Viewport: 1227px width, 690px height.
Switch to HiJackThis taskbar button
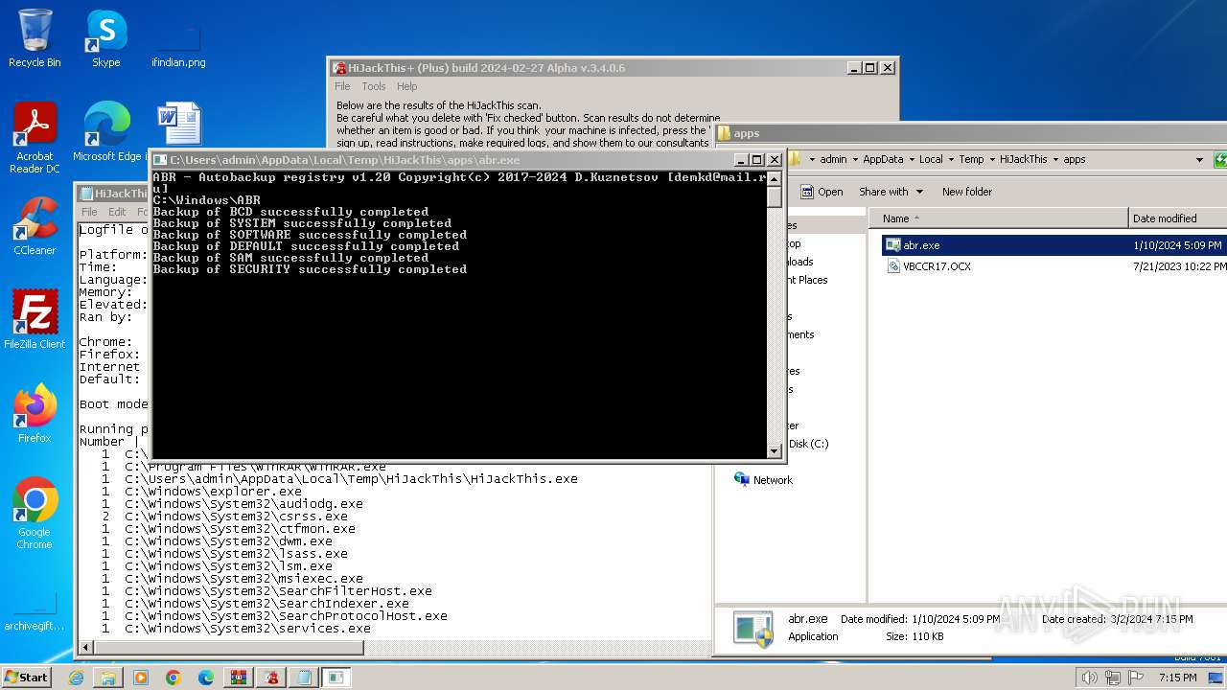tap(271, 678)
